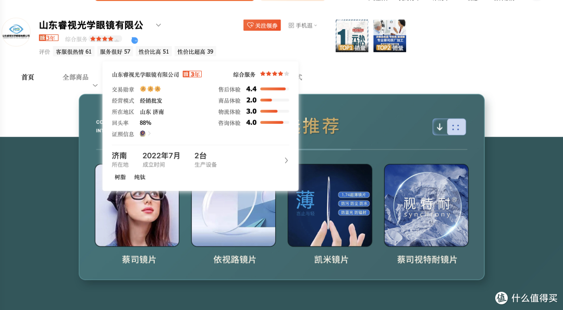Click the 性价比超高 39 review tag
The image size is (563, 310).
click(195, 51)
